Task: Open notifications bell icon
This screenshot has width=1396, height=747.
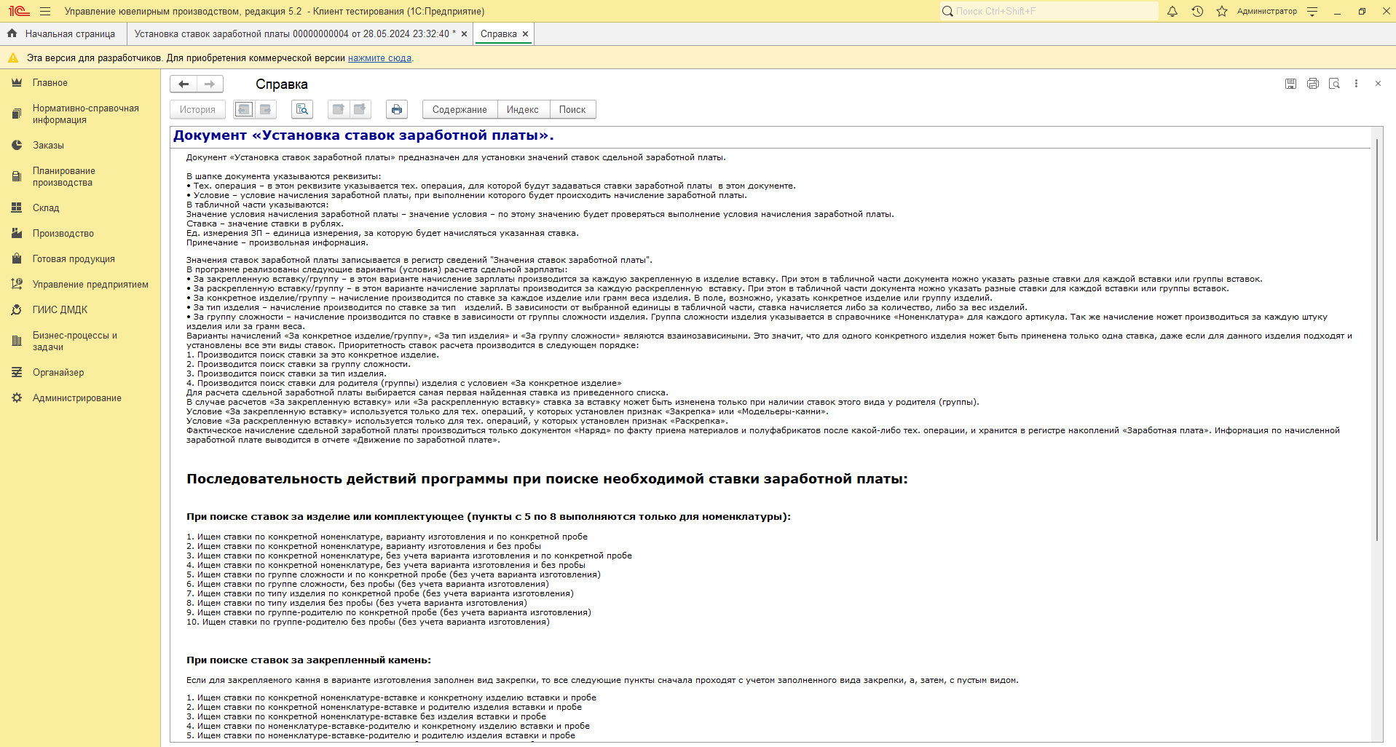Action: tap(1172, 11)
